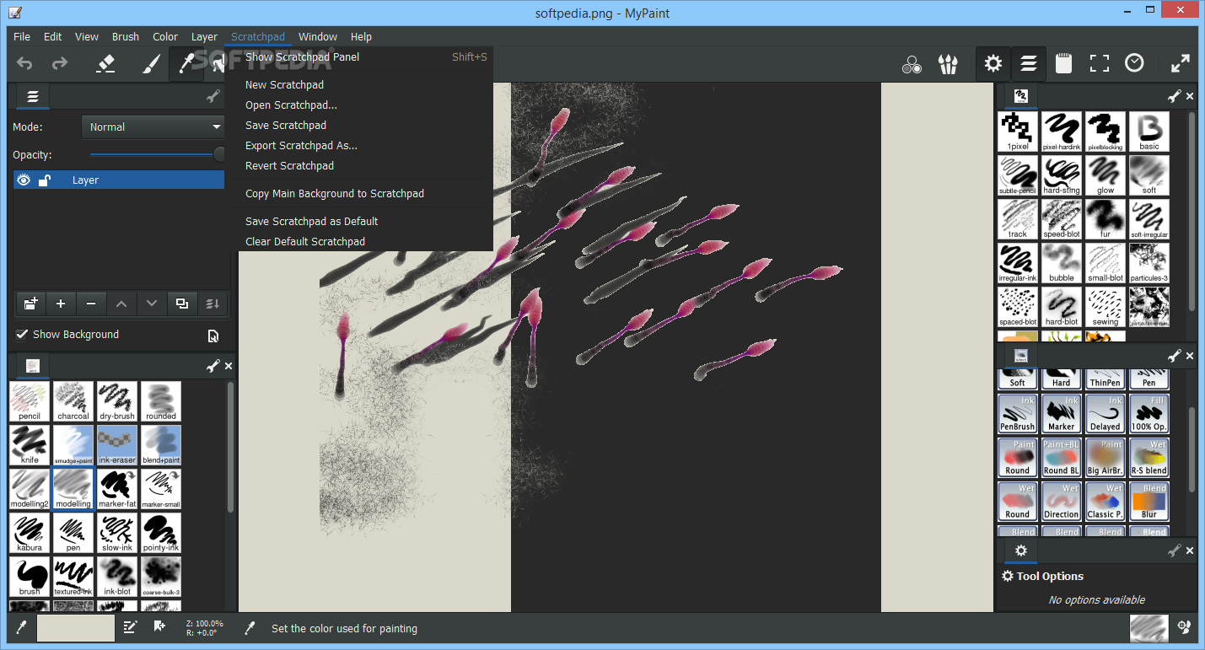Select the charcoal brush thumbnail
The height and width of the screenshot is (650, 1205).
click(73, 401)
